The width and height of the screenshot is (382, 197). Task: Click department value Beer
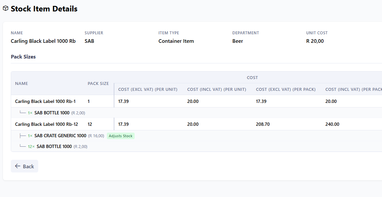point(238,41)
